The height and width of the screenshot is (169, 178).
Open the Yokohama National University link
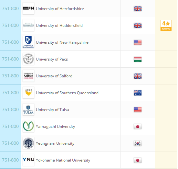point(63,160)
